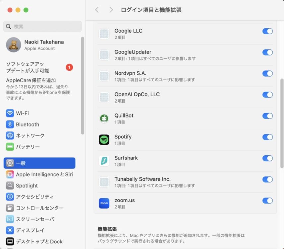Click the bear avatar of Naoki Takehana
The width and height of the screenshot is (284, 249).
pyautogui.click(x=14, y=45)
